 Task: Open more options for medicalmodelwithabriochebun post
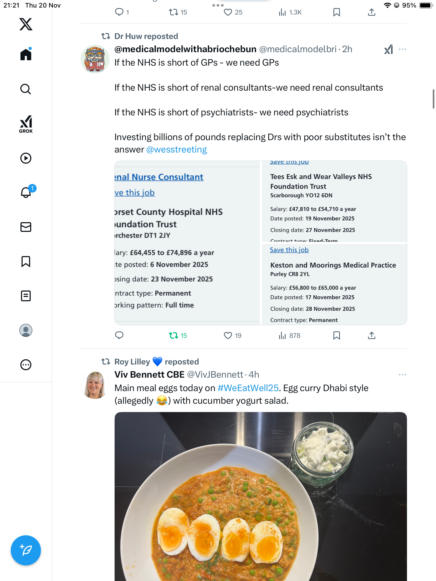[402, 49]
